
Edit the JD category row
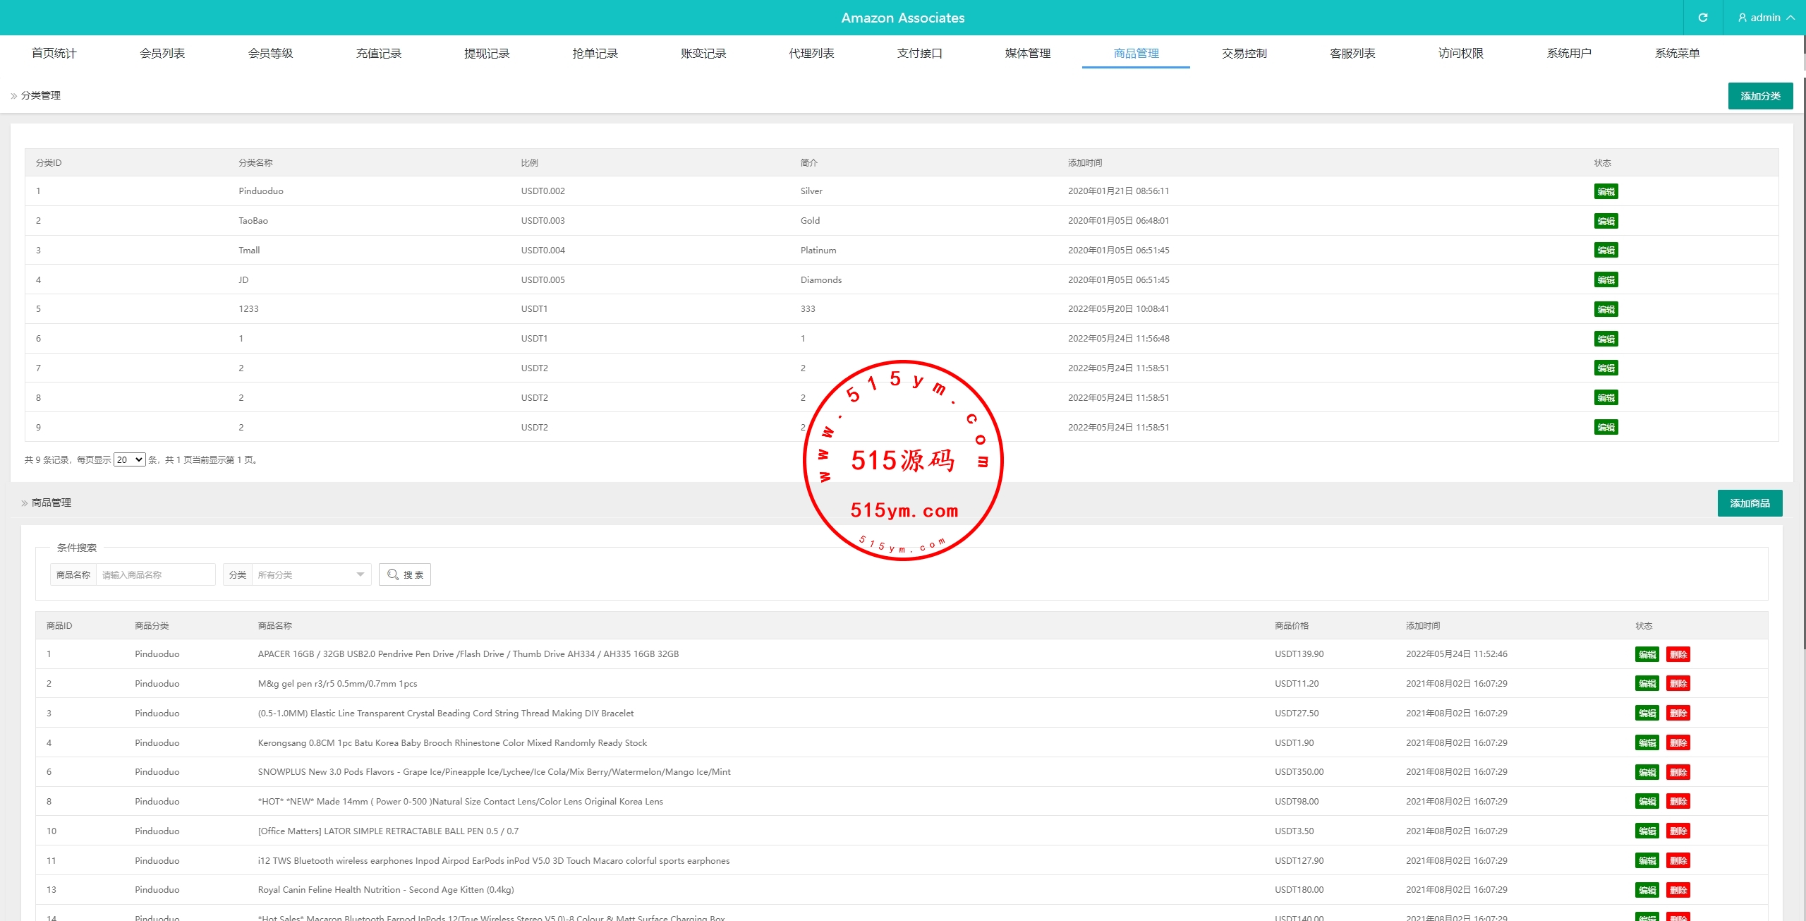[1606, 279]
